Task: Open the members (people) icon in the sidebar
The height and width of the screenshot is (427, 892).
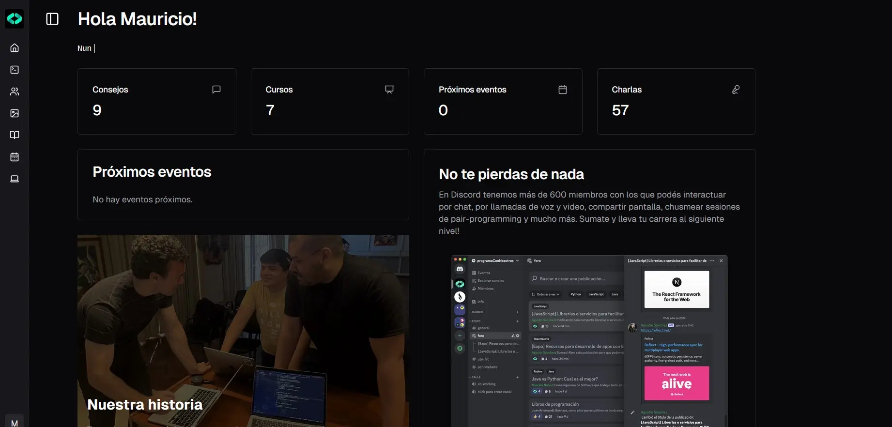Action: 15,91
